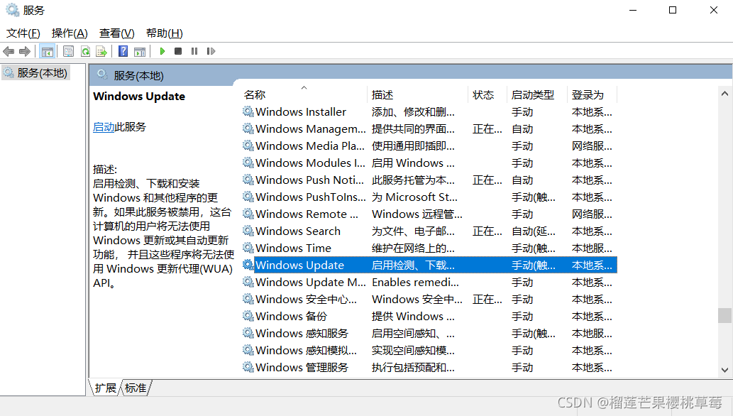The height and width of the screenshot is (416, 733).
Task: Select the Windows Media Pla... service
Action: click(310, 146)
